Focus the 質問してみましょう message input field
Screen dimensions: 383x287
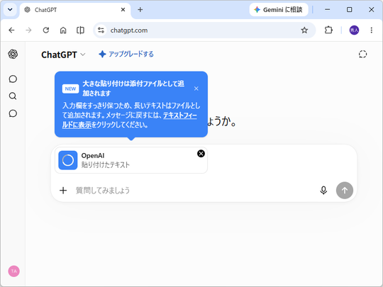coord(193,191)
